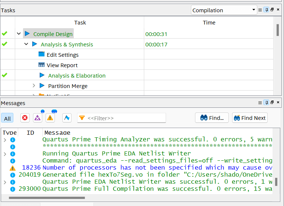The image size is (284, 206).
Task: Close the Messages panel
Action: 278,102
